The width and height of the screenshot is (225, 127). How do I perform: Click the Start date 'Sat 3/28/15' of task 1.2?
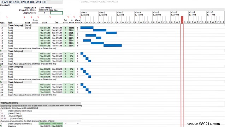pyautogui.click(x=45, y=30)
